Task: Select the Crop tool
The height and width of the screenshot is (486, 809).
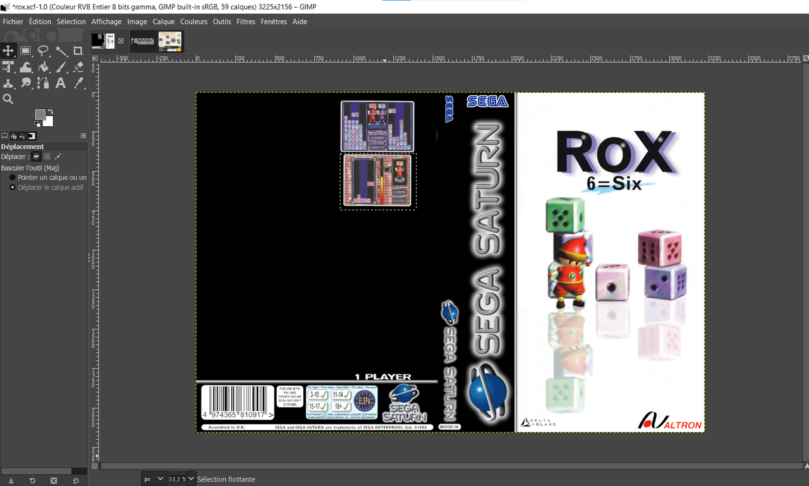Action: [x=78, y=51]
